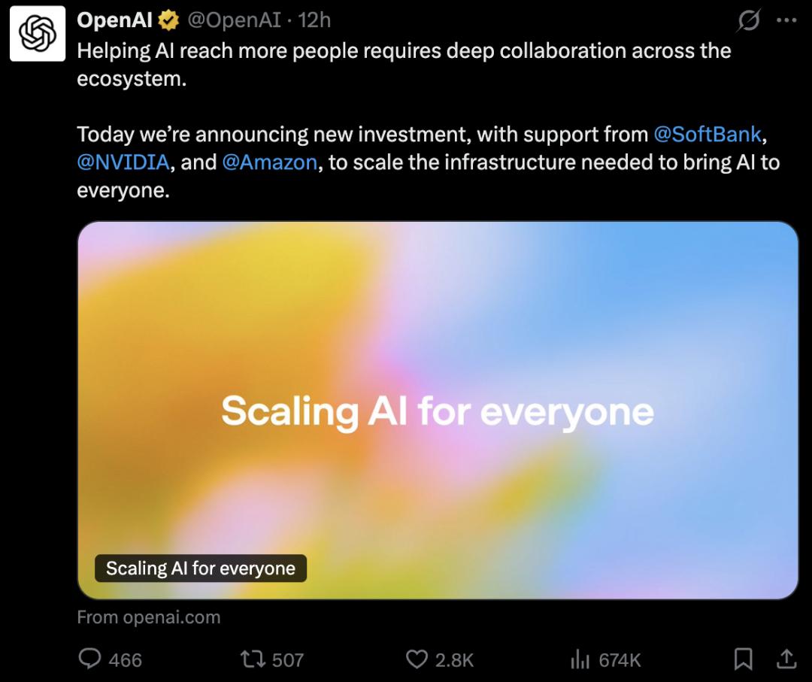Bookmark this post
812x682 pixels.
pos(743,659)
